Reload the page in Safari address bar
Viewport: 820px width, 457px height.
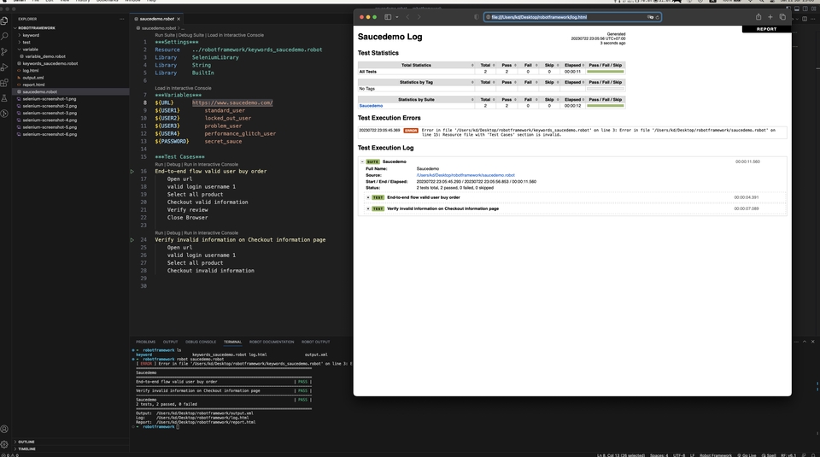(x=658, y=17)
